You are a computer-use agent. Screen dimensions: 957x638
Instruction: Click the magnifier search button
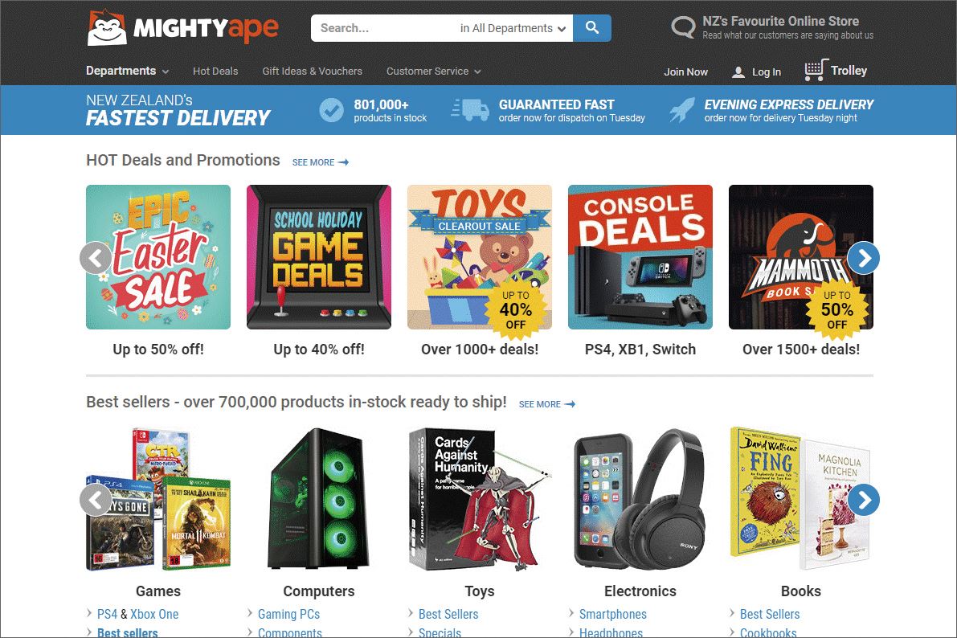point(592,28)
